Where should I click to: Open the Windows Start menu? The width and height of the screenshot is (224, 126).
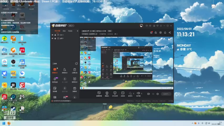[4, 123]
